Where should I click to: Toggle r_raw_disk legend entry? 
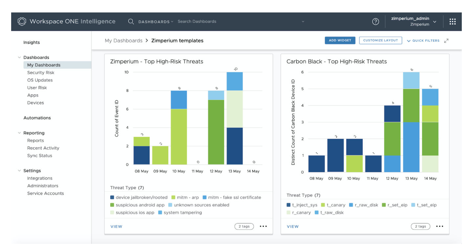[363, 205]
